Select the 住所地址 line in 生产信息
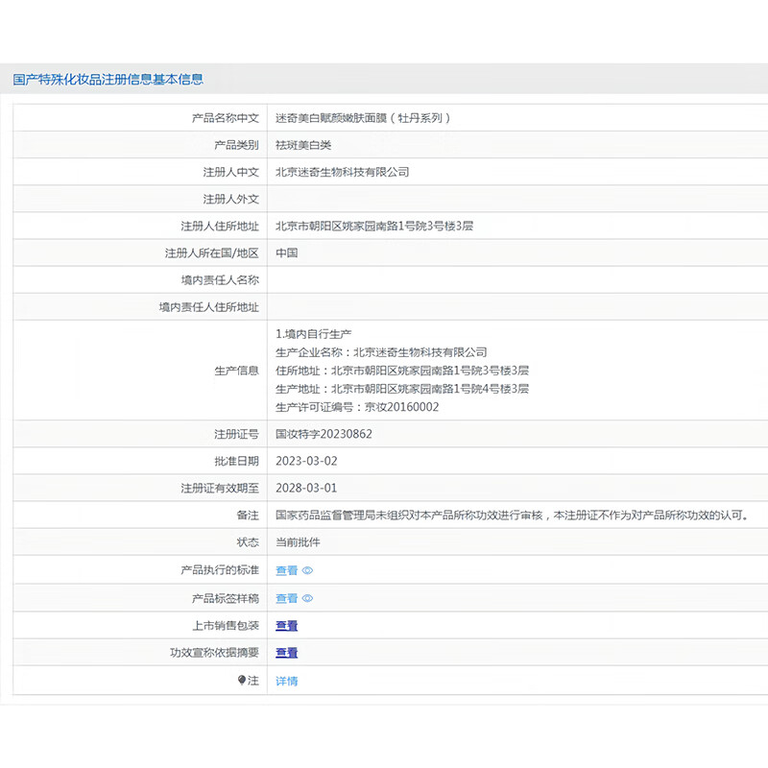The image size is (768, 768). pos(402,371)
